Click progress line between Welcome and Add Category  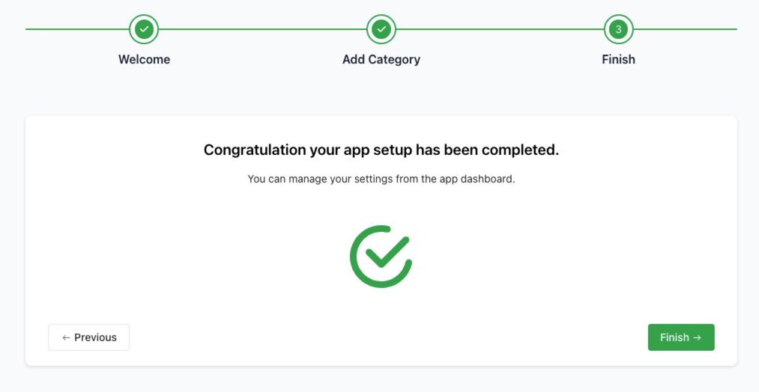tap(262, 30)
